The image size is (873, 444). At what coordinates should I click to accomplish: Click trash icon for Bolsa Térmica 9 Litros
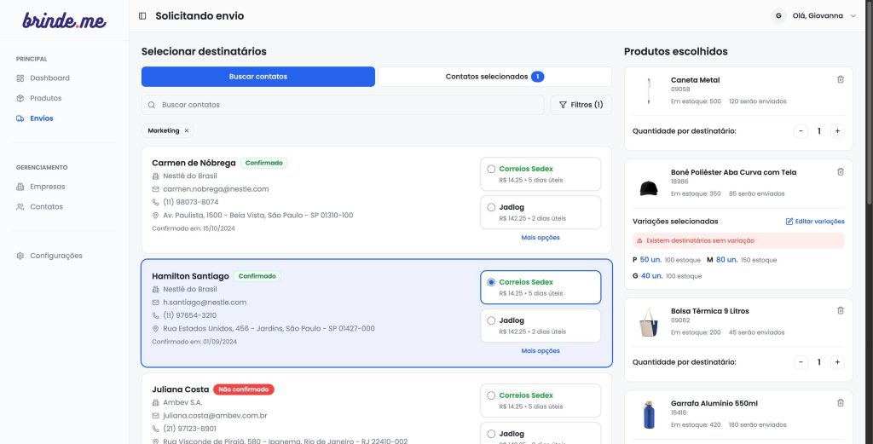(x=840, y=311)
